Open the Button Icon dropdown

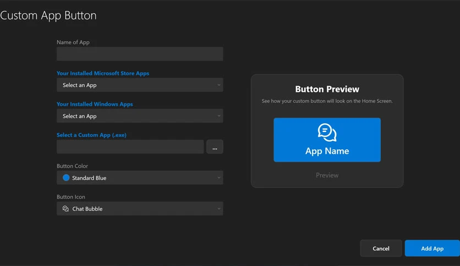tap(140, 209)
